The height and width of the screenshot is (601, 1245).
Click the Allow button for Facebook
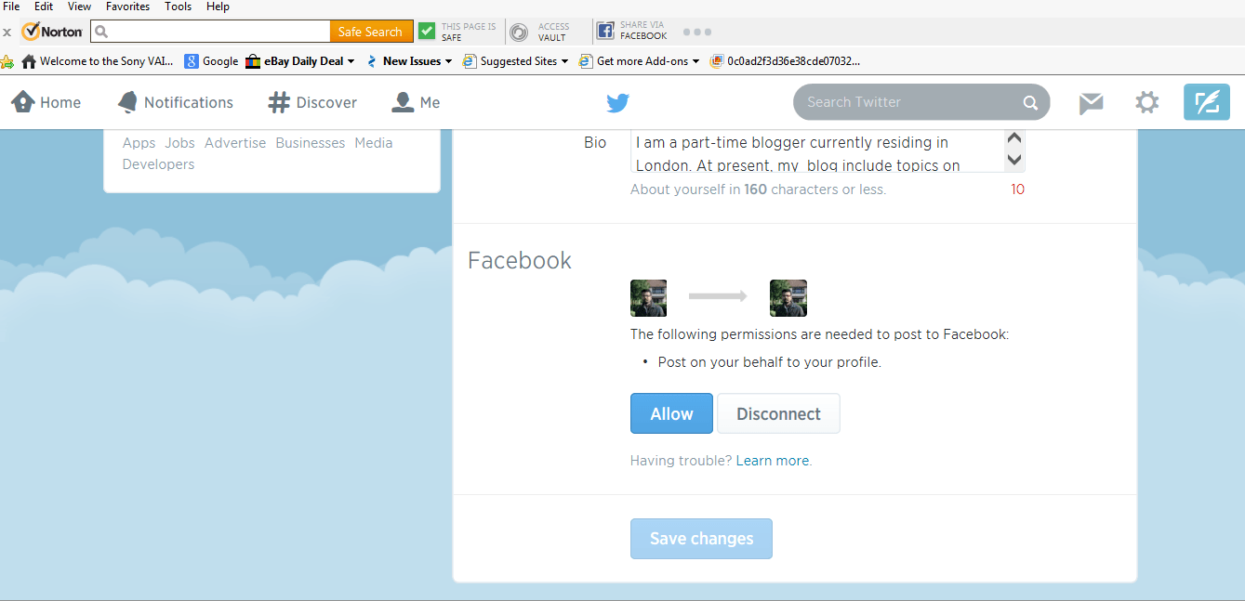[x=671, y=413]
